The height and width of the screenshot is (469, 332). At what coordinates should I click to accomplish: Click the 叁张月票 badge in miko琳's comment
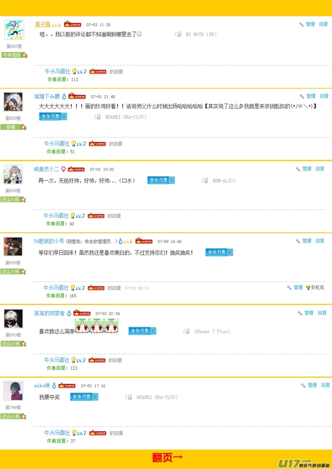(x=84, y=397)
